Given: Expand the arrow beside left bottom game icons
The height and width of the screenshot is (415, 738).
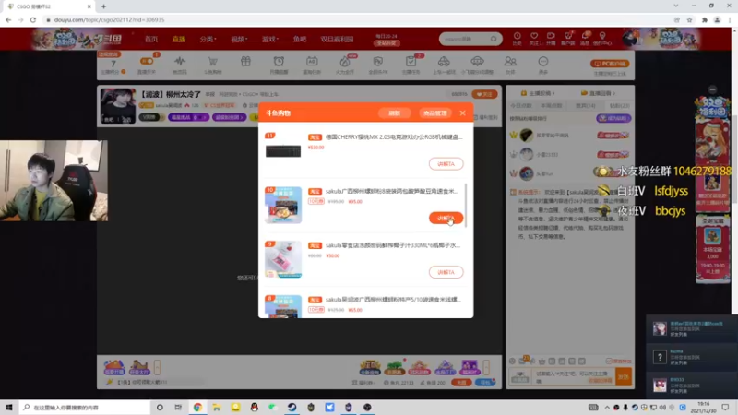Looking at the screenshot, I should (157, 367).
